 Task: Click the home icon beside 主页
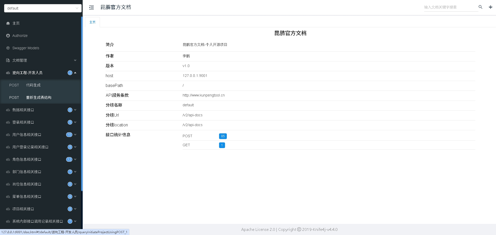8,23
